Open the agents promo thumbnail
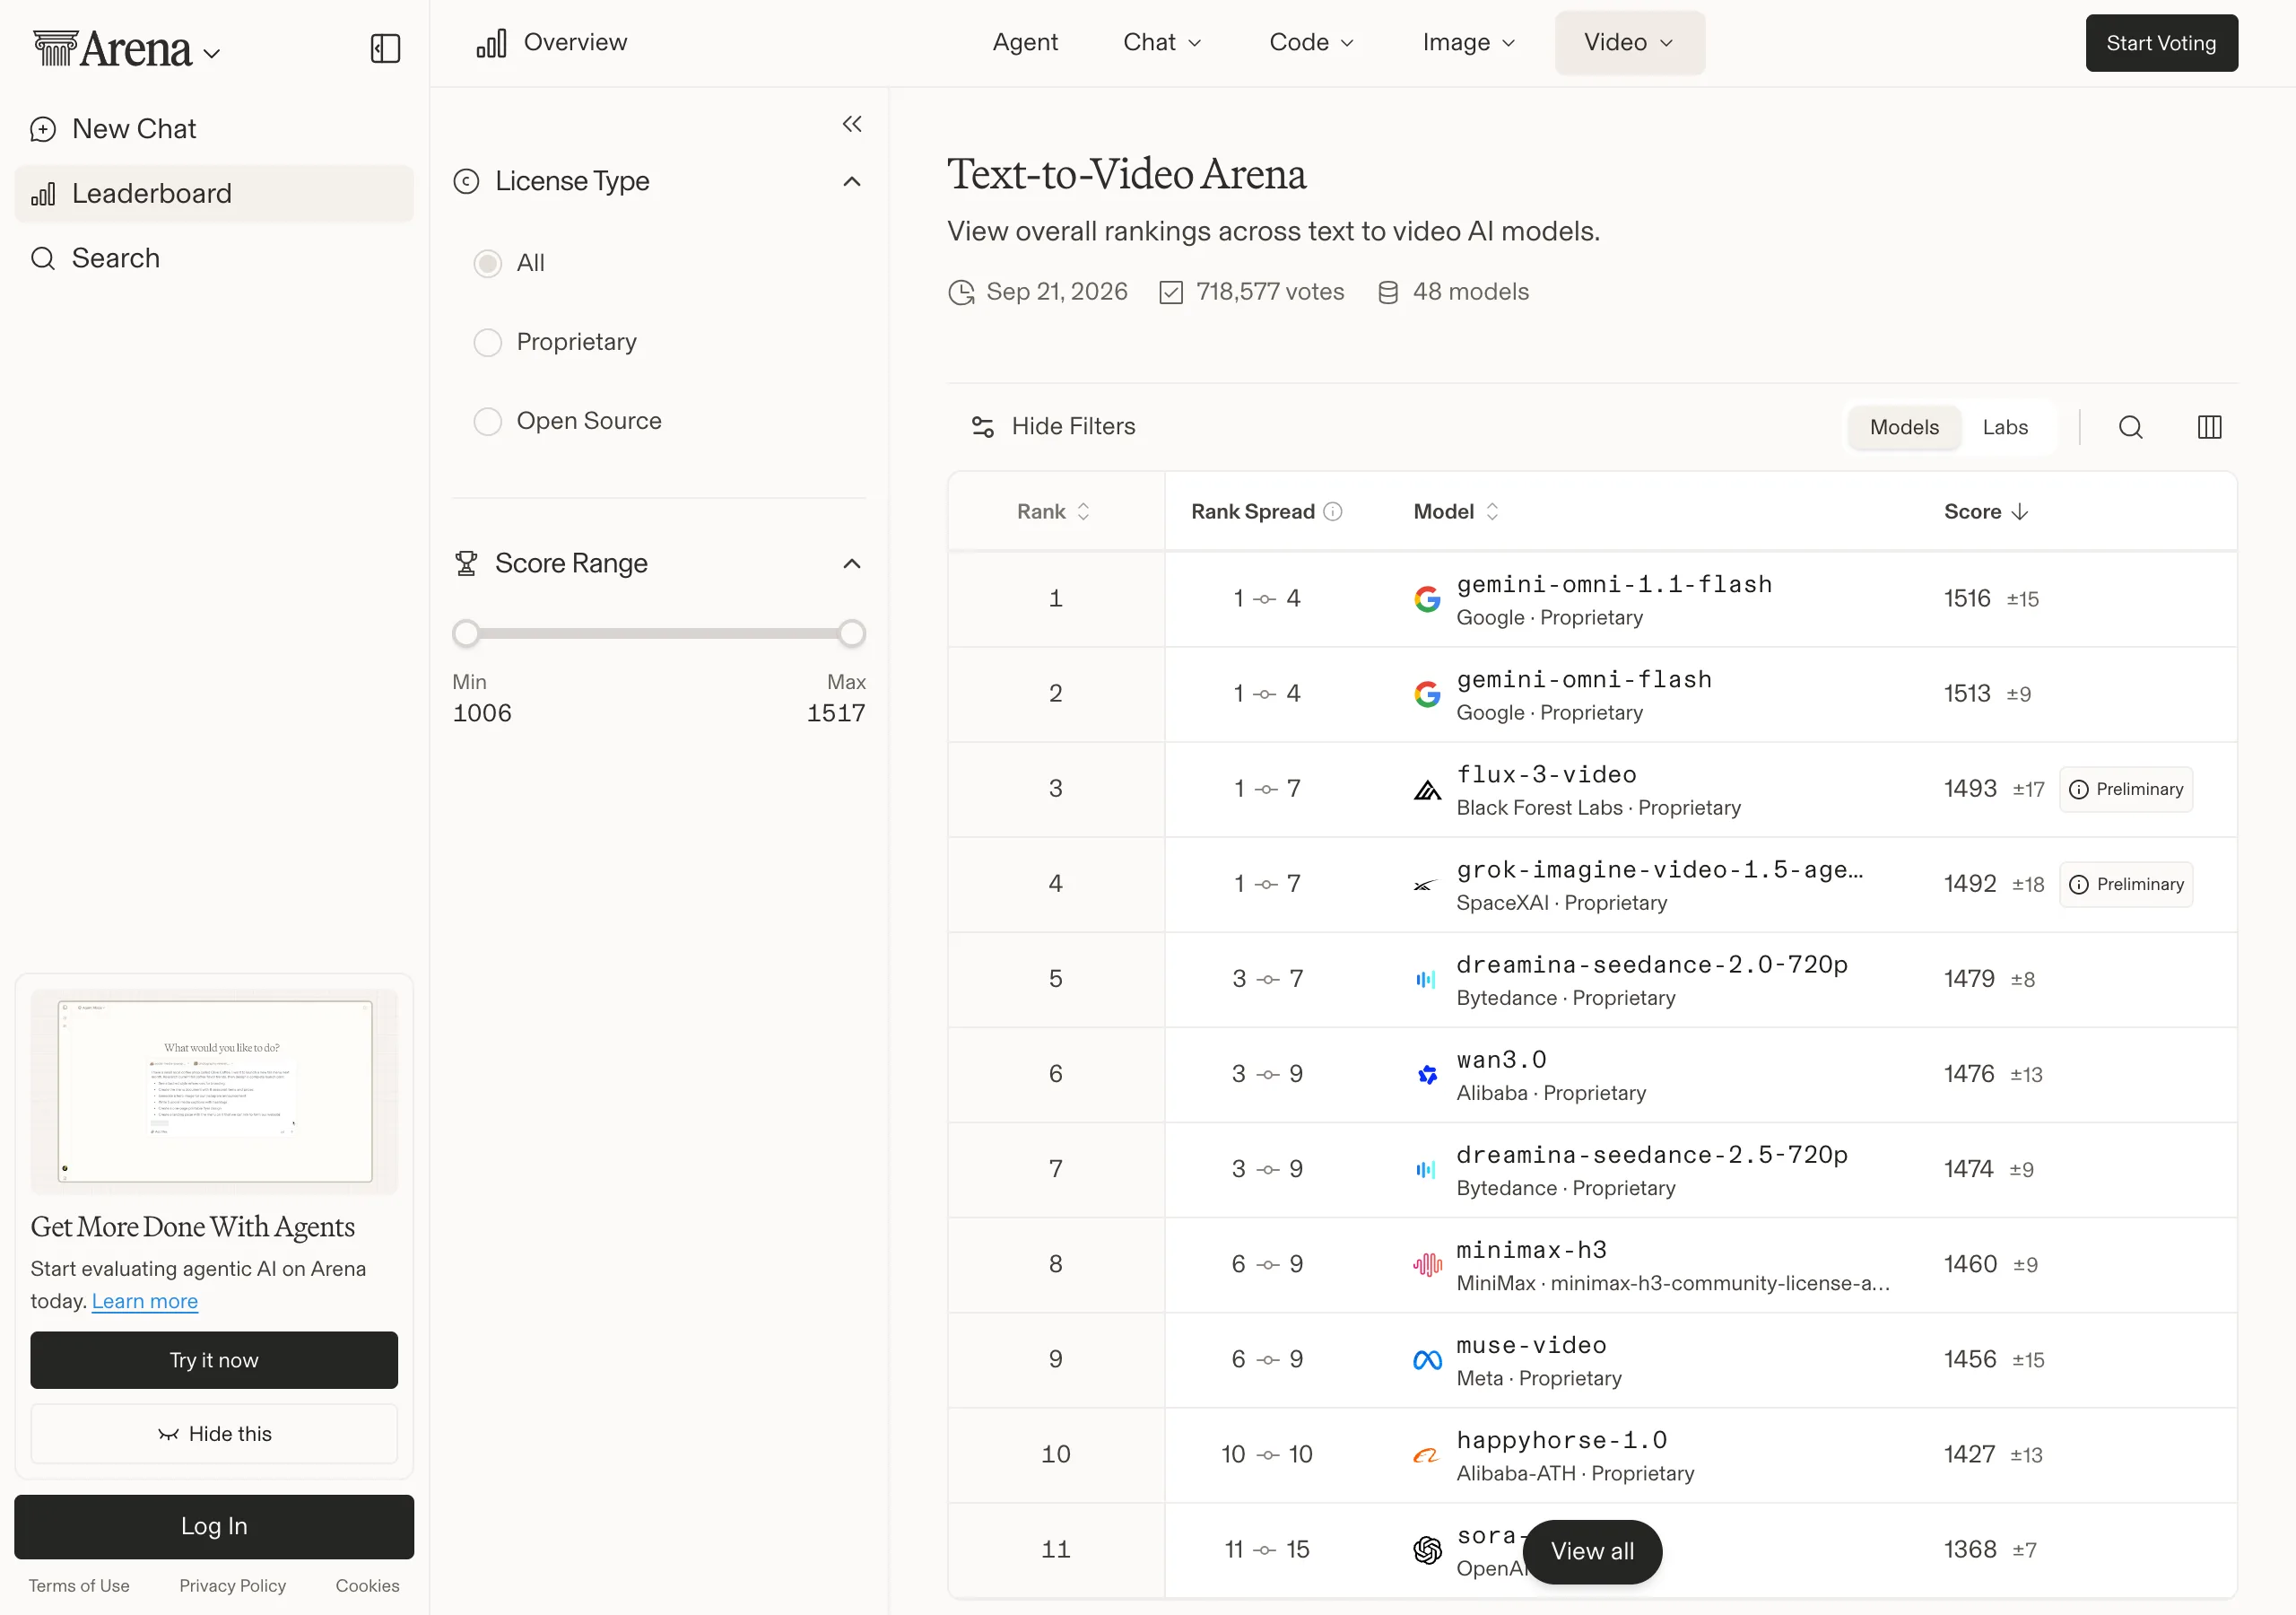The width and height of the screenshot is (2296, 1615). pyautogui.click(x=214, y=1092)
